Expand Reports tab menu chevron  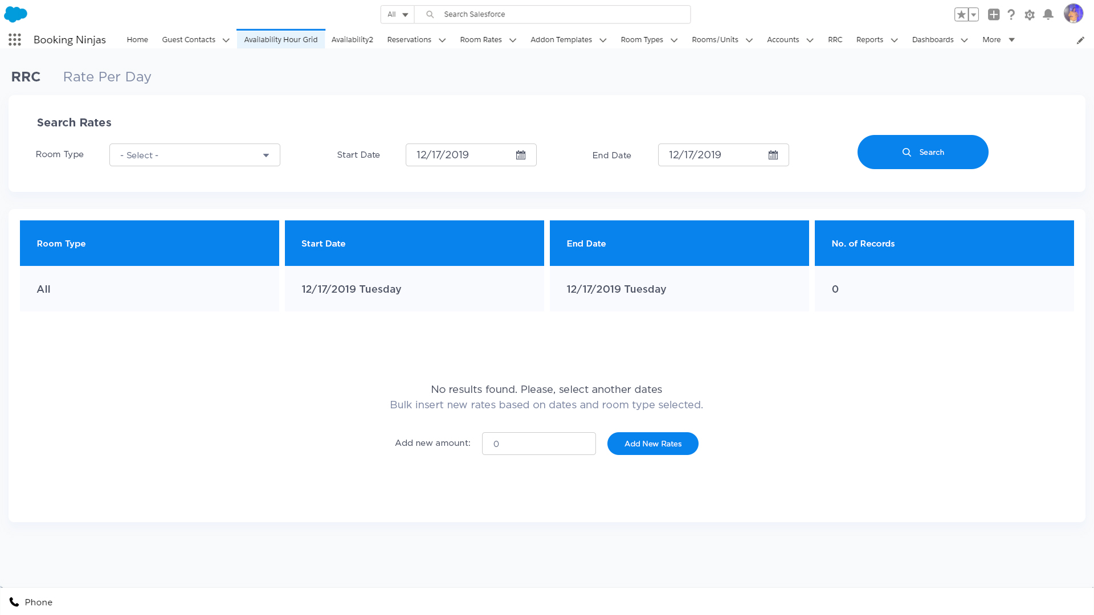(894, 40)
